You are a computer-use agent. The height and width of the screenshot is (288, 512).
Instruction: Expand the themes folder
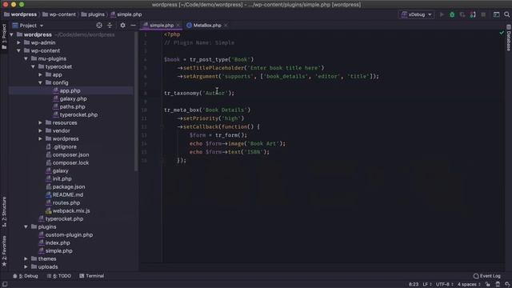tap(26, 258)
